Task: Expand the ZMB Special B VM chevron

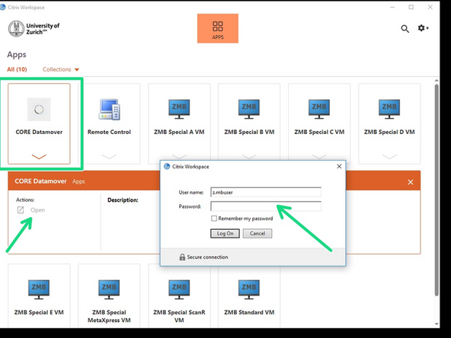Action: click(x=249, y=157)
